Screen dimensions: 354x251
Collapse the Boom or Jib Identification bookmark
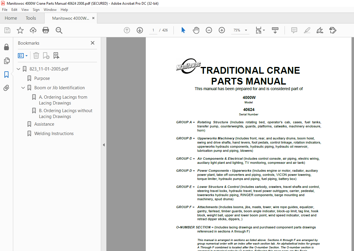click(23, 87)
